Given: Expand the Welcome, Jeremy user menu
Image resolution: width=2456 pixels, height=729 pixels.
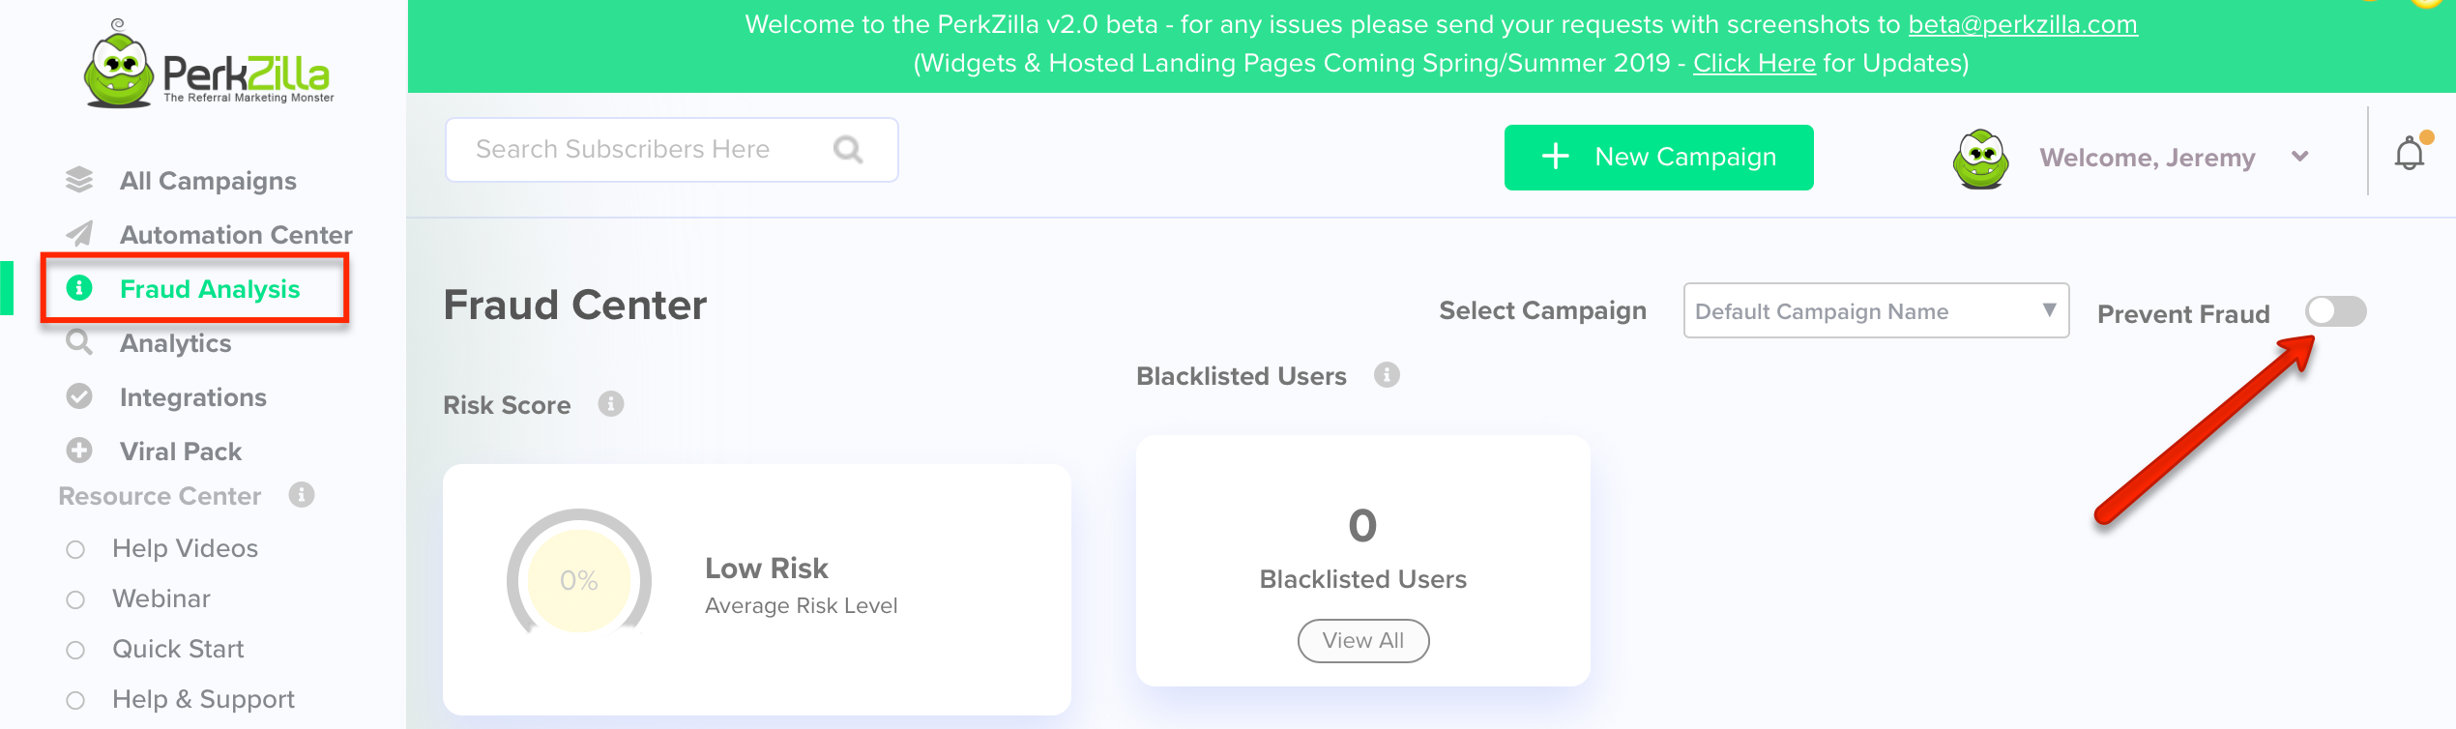Looking at the screenshot, I should tap(2299, 157).
